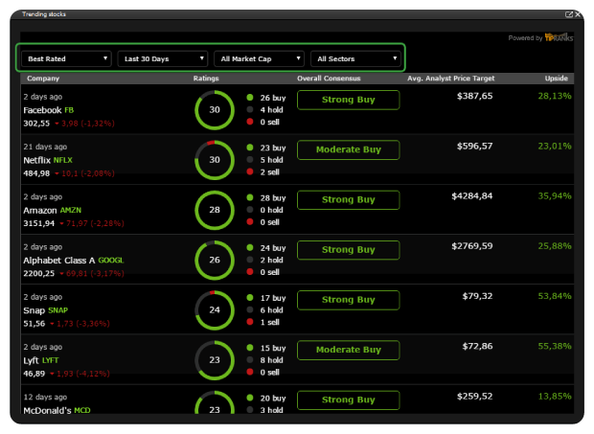Select the Facebook company name
This screenshot has width=594, height=434.
click(42, 110)
